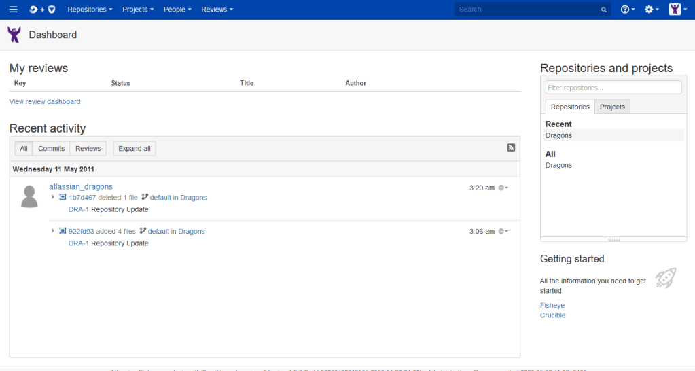The width and height of the screenshot is (695, 371).
Task: Open actions gear for 3:20 am commit
Action: point(503,188)
